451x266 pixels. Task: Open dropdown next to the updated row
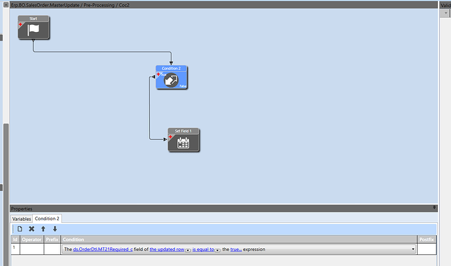[188, 250]
